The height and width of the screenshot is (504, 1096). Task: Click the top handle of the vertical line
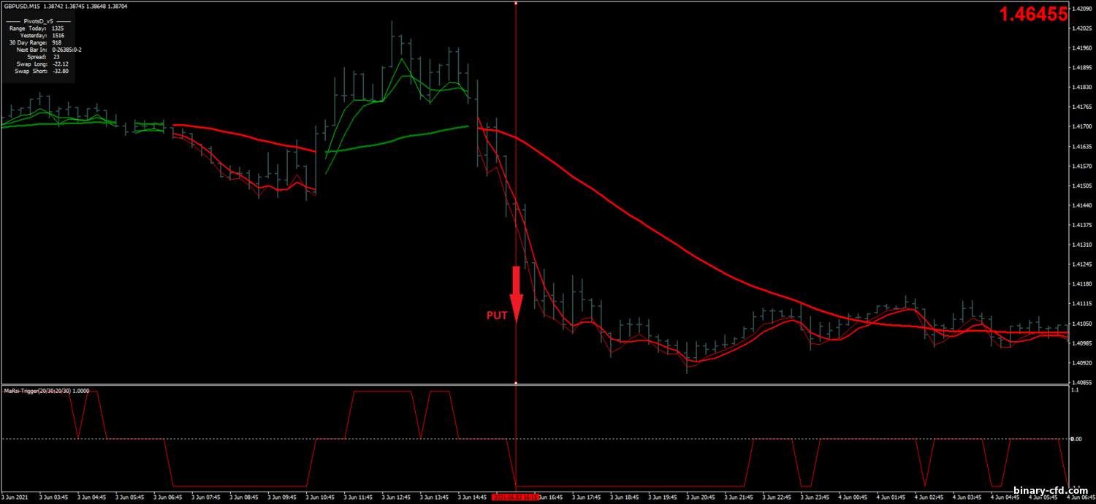[x=516, y=4]
